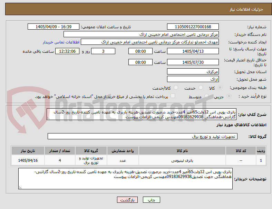Click the بازگشت back button
272x209 pixels.
(127, 200)
